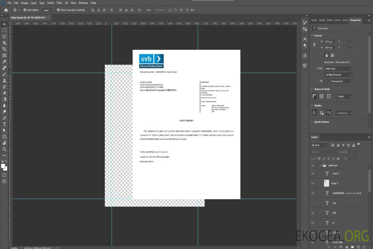Image resolution: width=373 pixels, height=249 pixels.
Task: Hide Layer 3 with its eye icon
Action: pos(313,184)
